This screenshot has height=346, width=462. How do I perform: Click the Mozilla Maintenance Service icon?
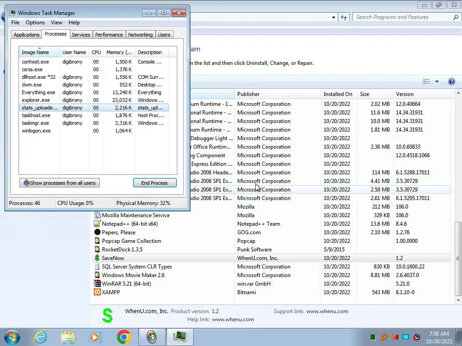pyautogui.click(x=97, y=215)
